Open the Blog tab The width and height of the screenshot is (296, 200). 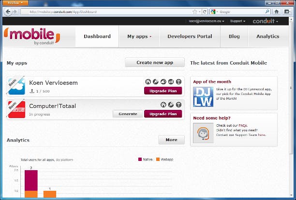coord(234,36)
